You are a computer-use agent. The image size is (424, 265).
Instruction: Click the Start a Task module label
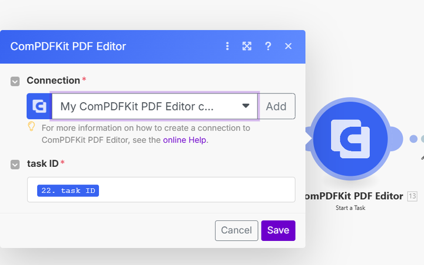[350, 208]
